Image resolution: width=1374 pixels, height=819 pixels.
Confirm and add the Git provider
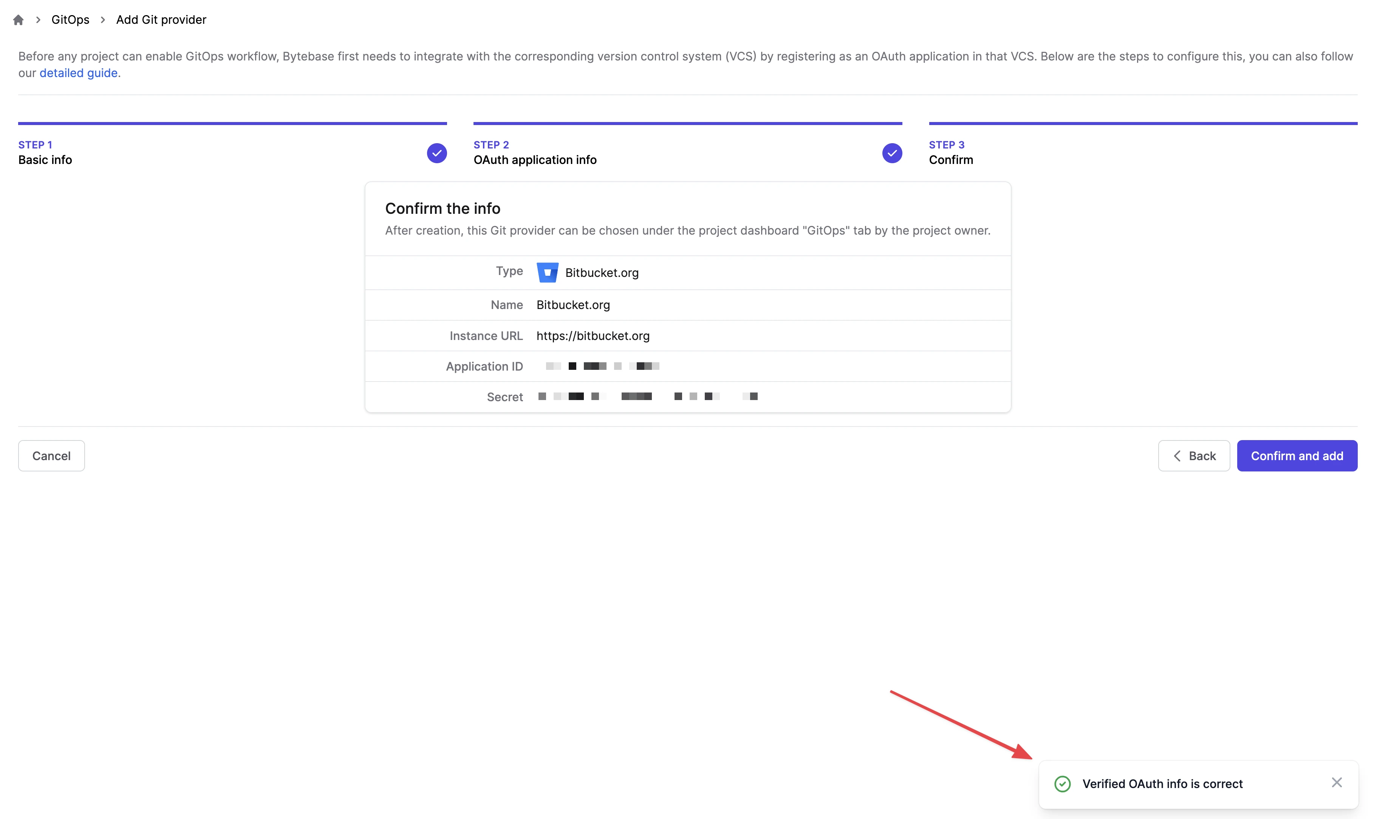[x=1297, y=456]
